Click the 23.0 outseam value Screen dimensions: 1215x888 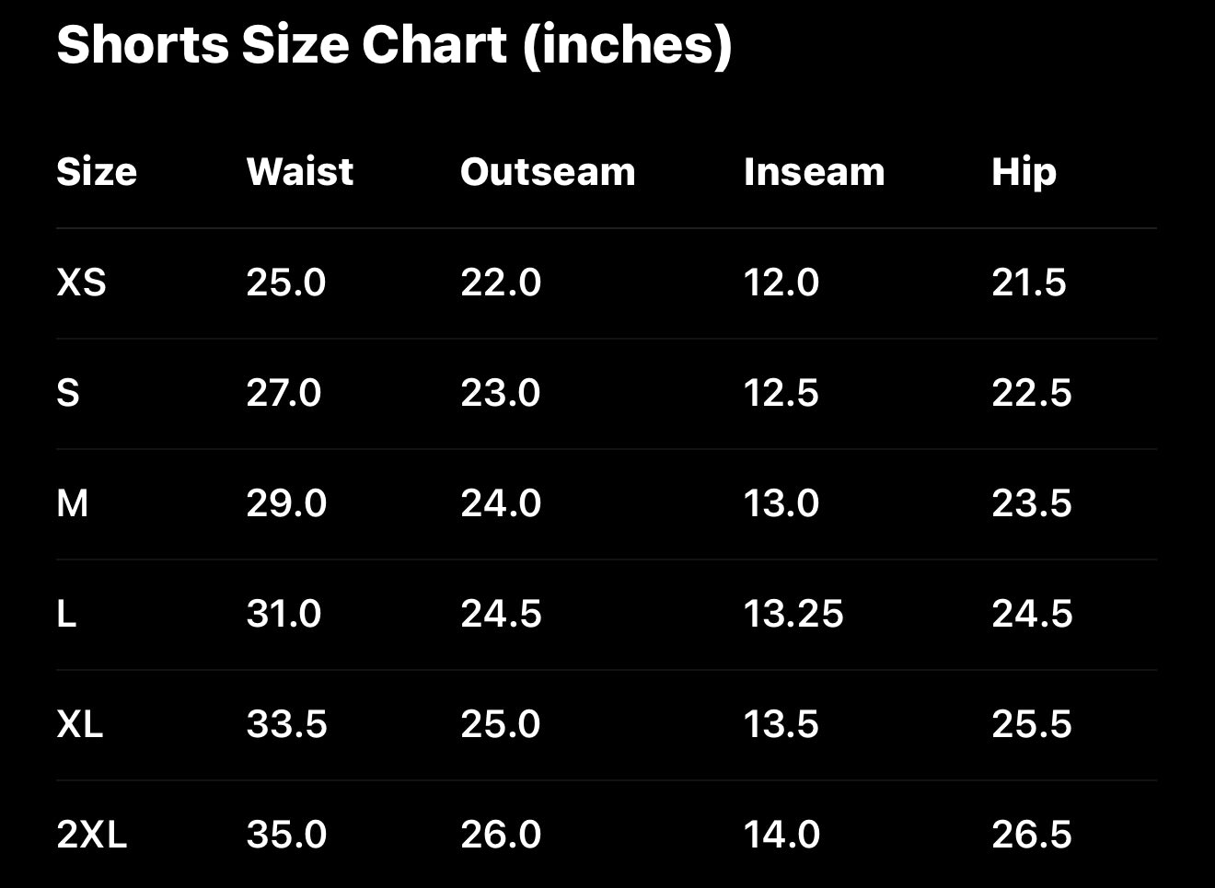(x=500, y=393)
